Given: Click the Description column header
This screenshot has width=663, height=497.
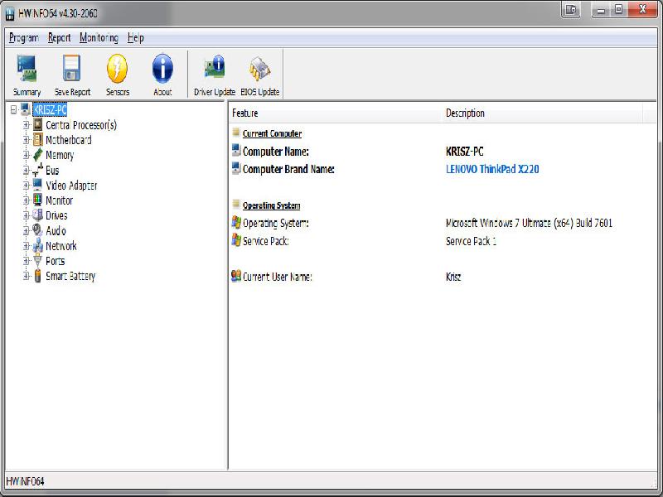Looking at the screenshot, I should (x=543, y=113).
